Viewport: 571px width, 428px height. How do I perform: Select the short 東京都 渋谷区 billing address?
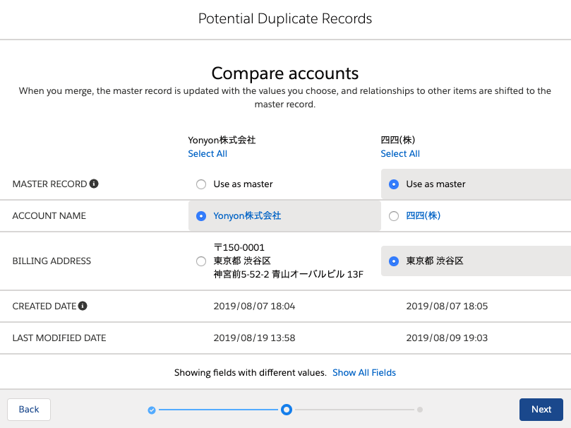394,261
